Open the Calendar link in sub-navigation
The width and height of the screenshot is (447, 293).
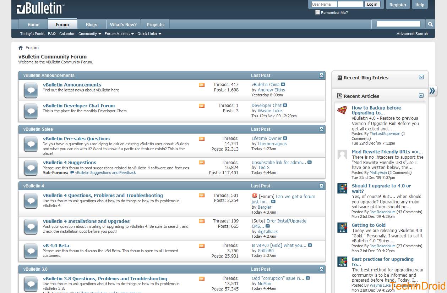[67, 34]
